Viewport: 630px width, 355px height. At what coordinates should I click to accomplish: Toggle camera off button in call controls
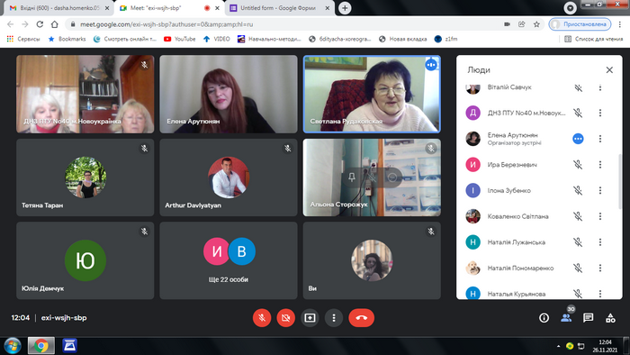tap(285, 318)
